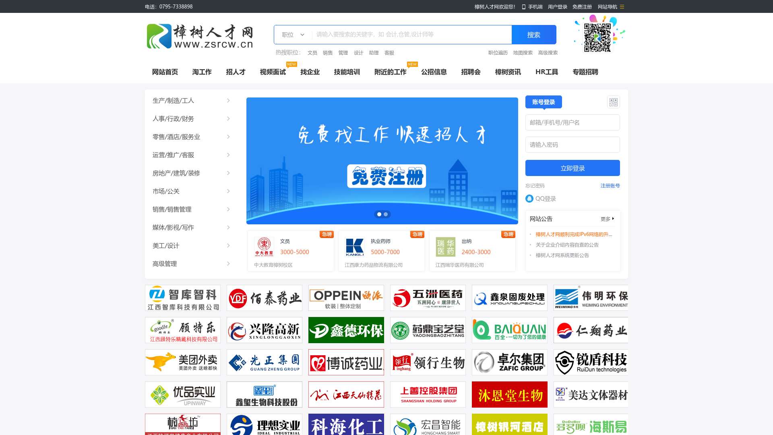Open BAIQUAN 百全 company logo
Image resolution: width=773 pixels, height=435 pixels.
pos(510,330)
